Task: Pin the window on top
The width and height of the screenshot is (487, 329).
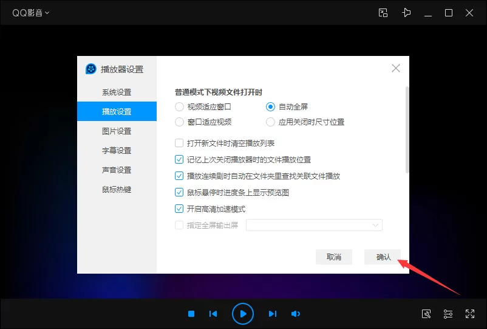Action: click(x=406, y=13)
